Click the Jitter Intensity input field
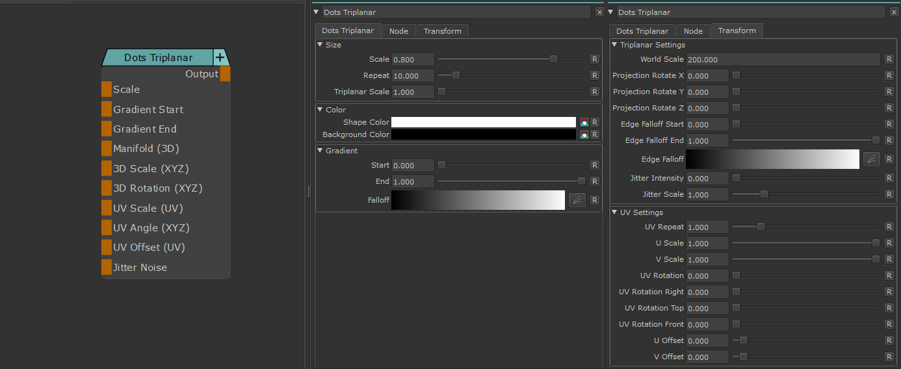901x369 pixels. [707, 178]
